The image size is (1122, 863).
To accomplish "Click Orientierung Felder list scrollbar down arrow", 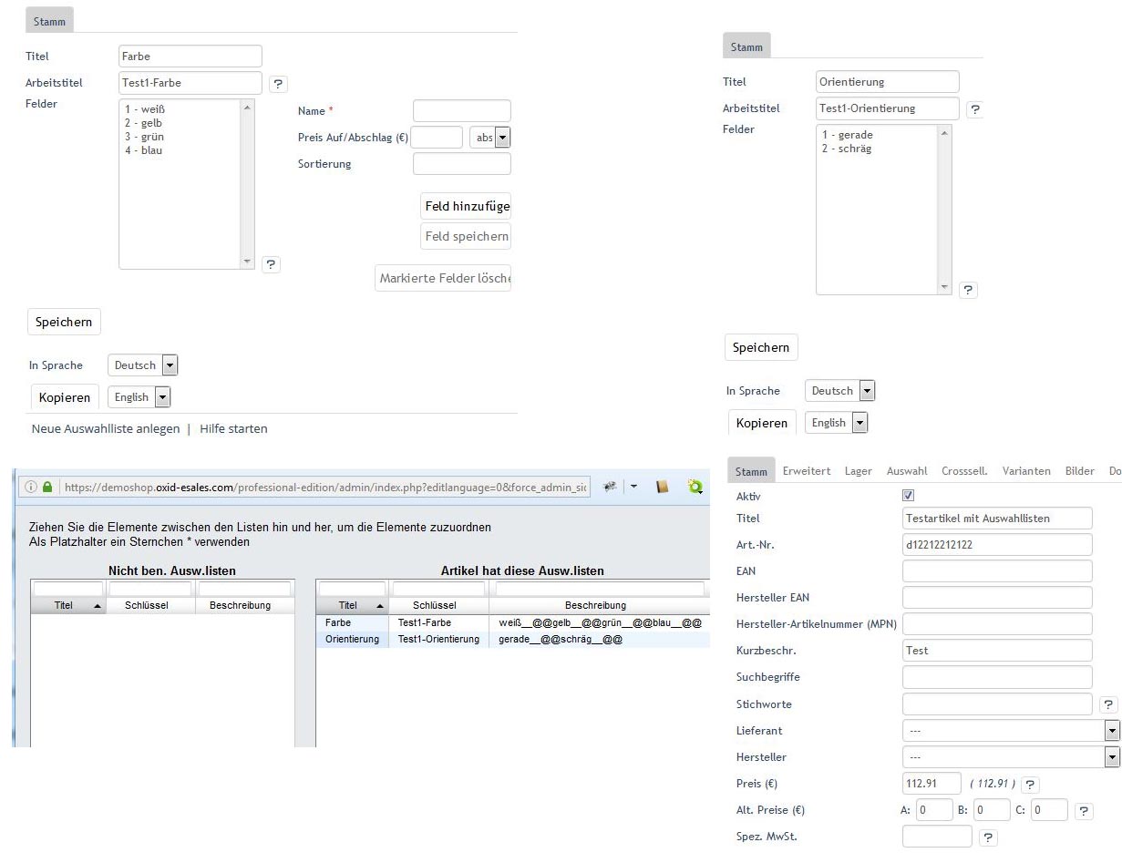I will 944,286.
